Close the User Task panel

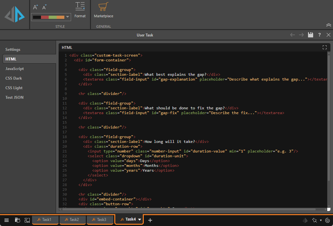pos(328,35)
